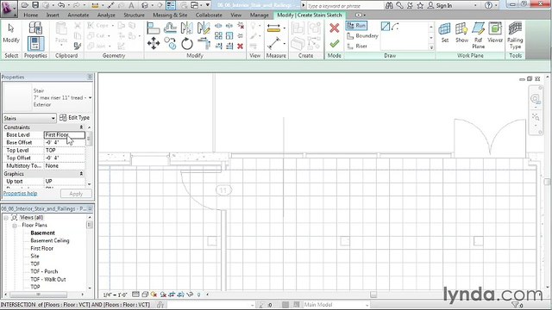The height and width of the screenshot is (310, 552).
Task: Collapse the Floor Plans tree node
Action: coord(15,226)
